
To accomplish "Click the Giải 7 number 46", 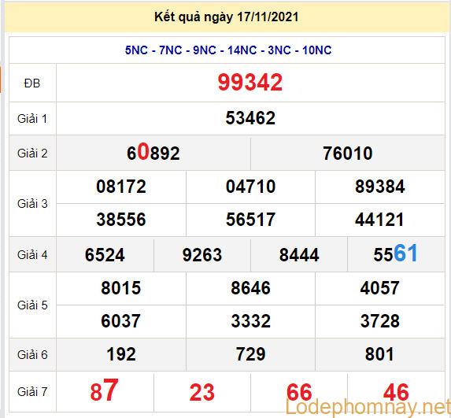I will tap(396, 392).
